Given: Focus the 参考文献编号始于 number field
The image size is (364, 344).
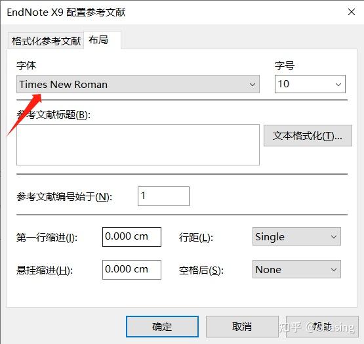Looking at the screenshot, I should pos(163,196).
